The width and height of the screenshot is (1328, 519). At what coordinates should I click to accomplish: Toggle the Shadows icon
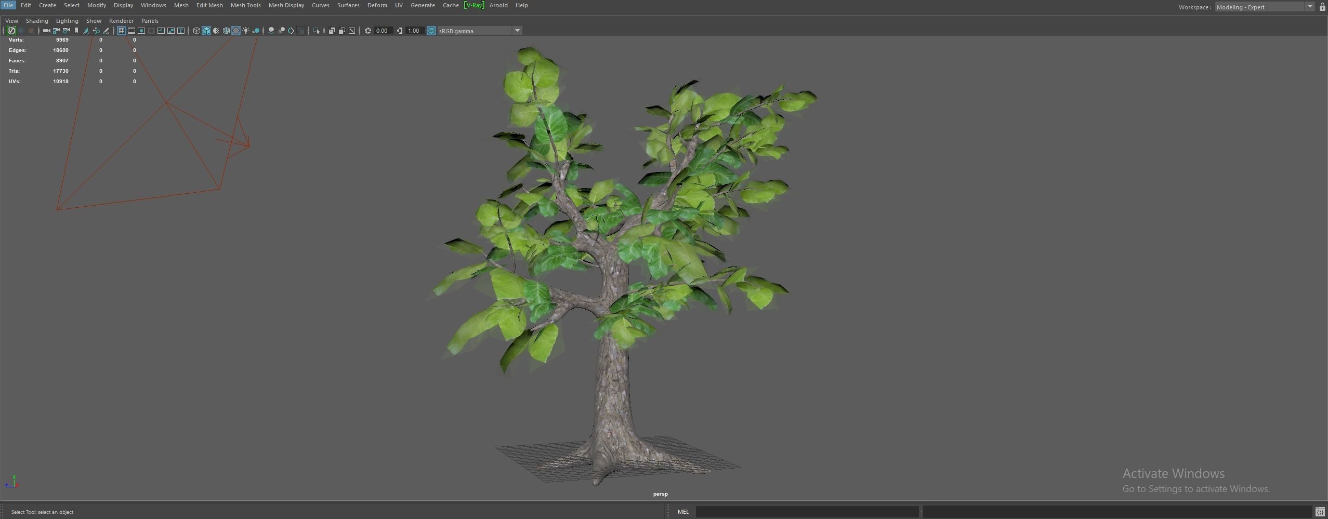pos(256,31)
